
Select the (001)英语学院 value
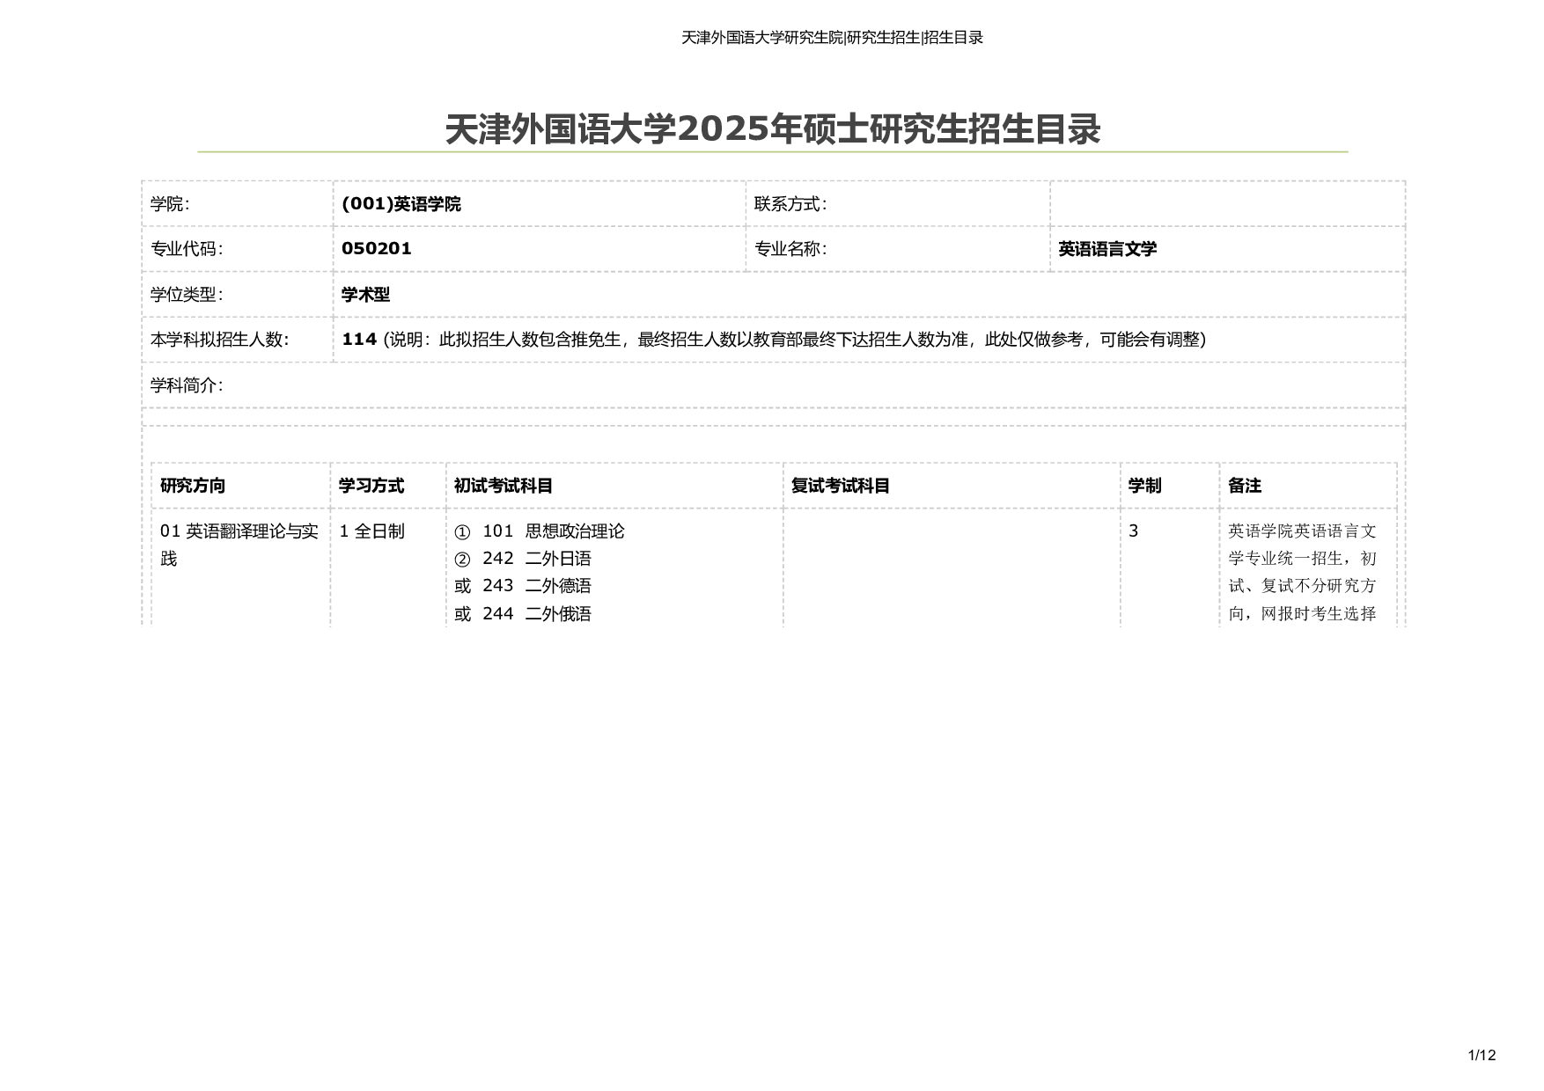(401, 204)
